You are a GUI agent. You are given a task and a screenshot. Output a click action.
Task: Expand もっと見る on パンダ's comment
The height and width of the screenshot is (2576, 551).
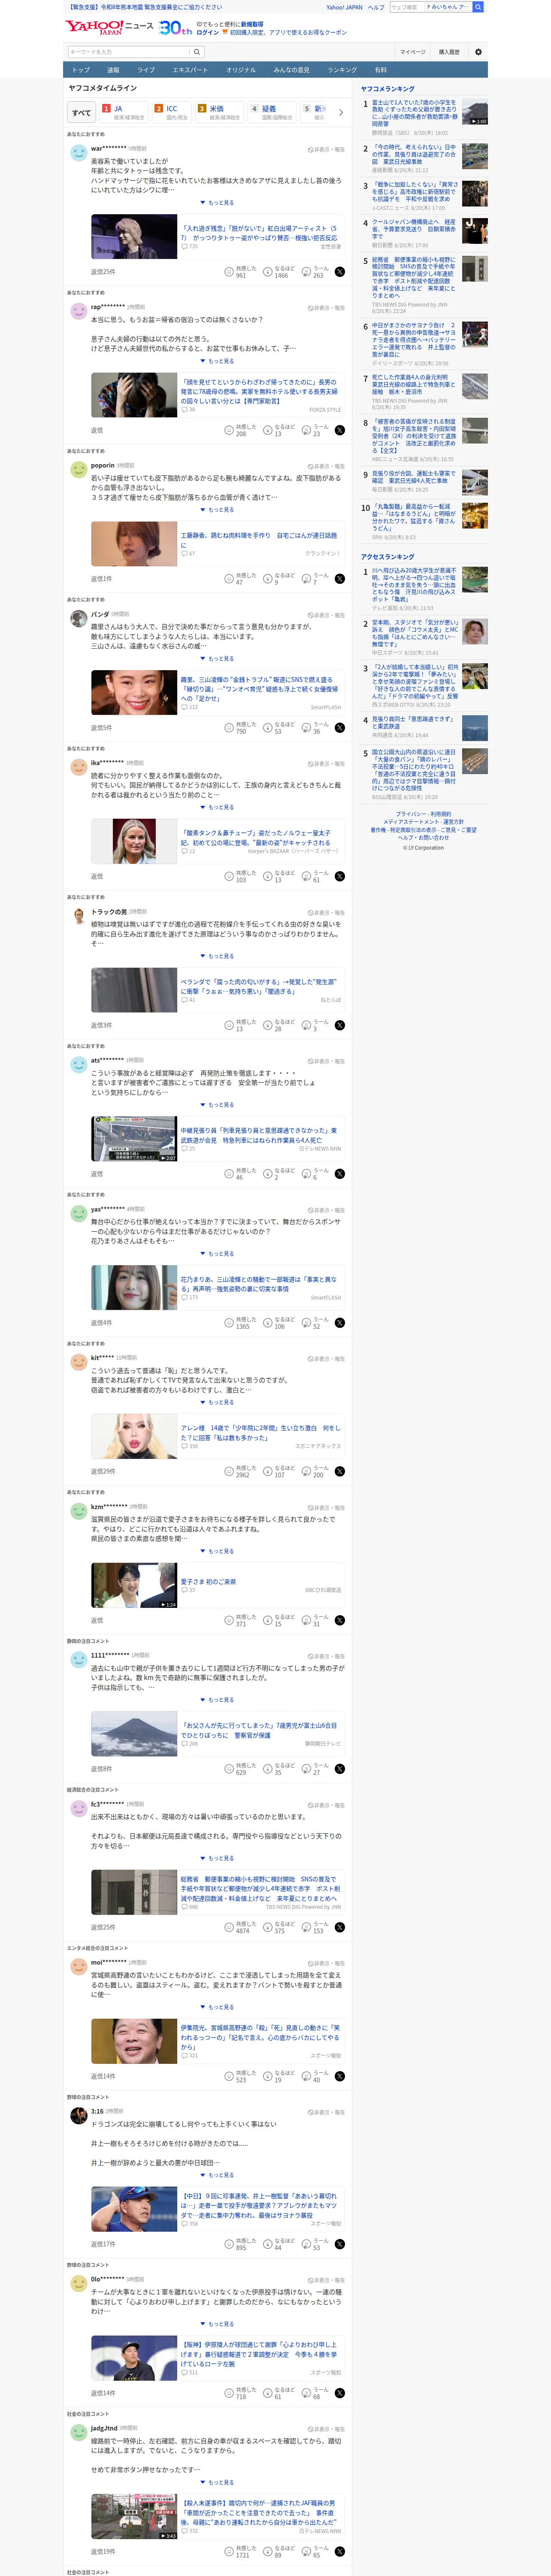point(217,659)
